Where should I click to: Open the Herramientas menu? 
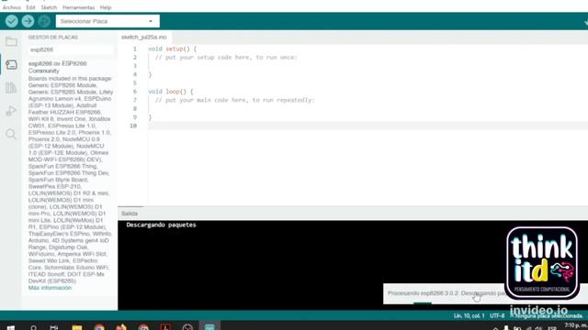pos(78,7)
